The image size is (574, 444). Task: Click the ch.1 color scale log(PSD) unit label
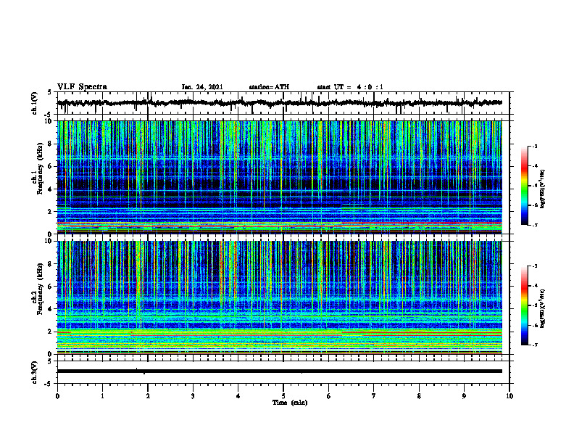coord(543,189)
